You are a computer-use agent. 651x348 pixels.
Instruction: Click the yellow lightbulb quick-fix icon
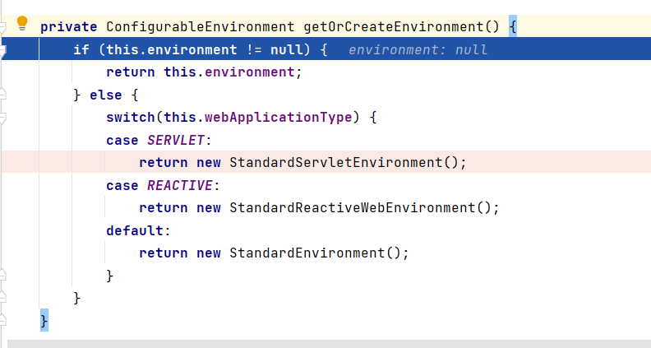22,23
